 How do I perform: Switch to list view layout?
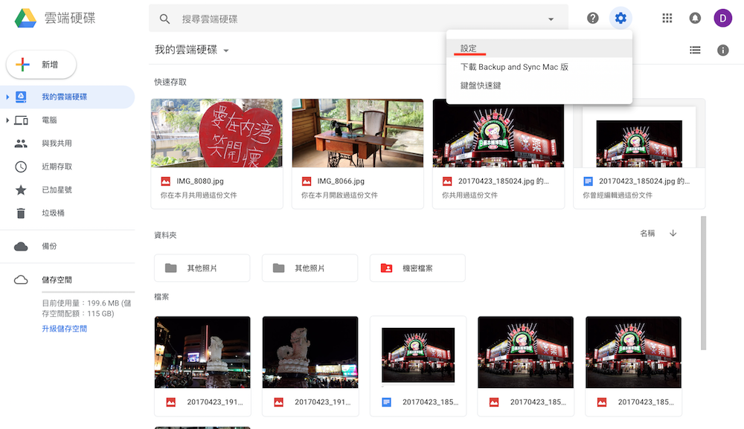[x=695, y=50]
